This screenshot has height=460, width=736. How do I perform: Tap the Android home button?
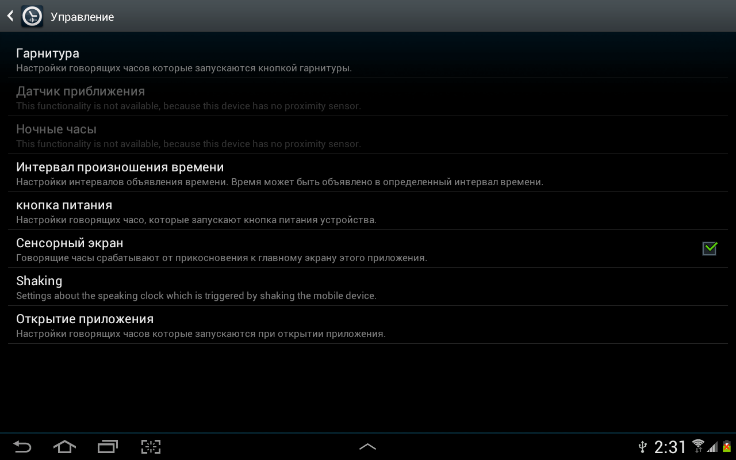click(64, 447)
